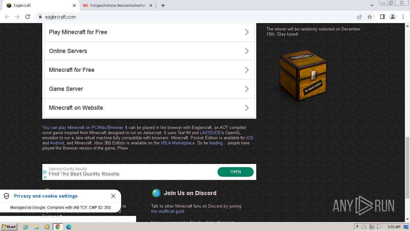This screenshot has width=410, height=231.
Task: Click Find The Best Quality Results ad text
Action: click(x=84, y=174)
